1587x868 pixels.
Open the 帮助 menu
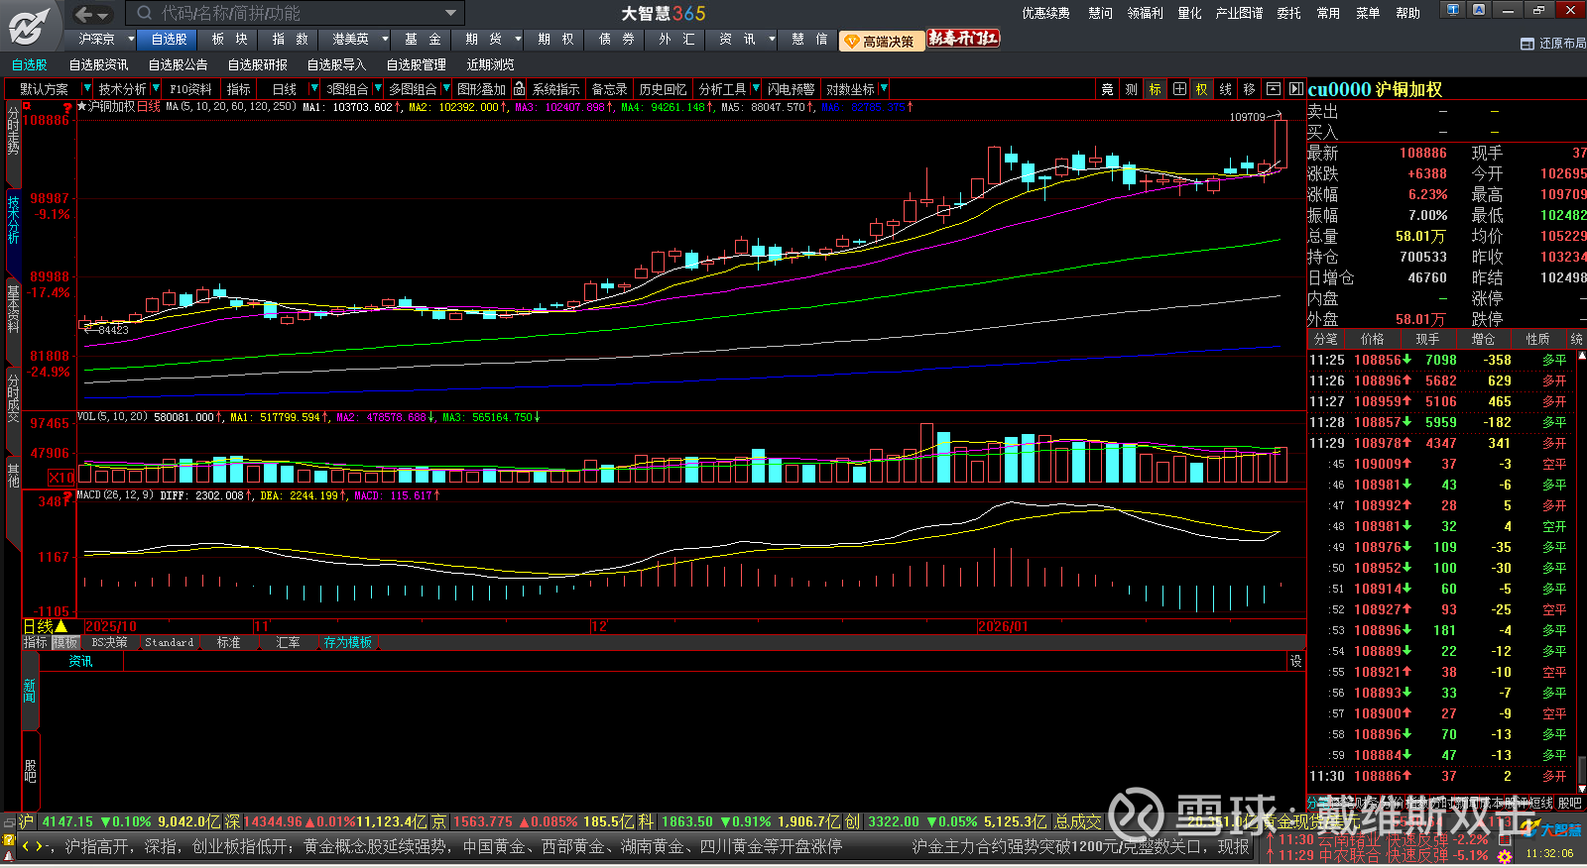click(1408, 13)
